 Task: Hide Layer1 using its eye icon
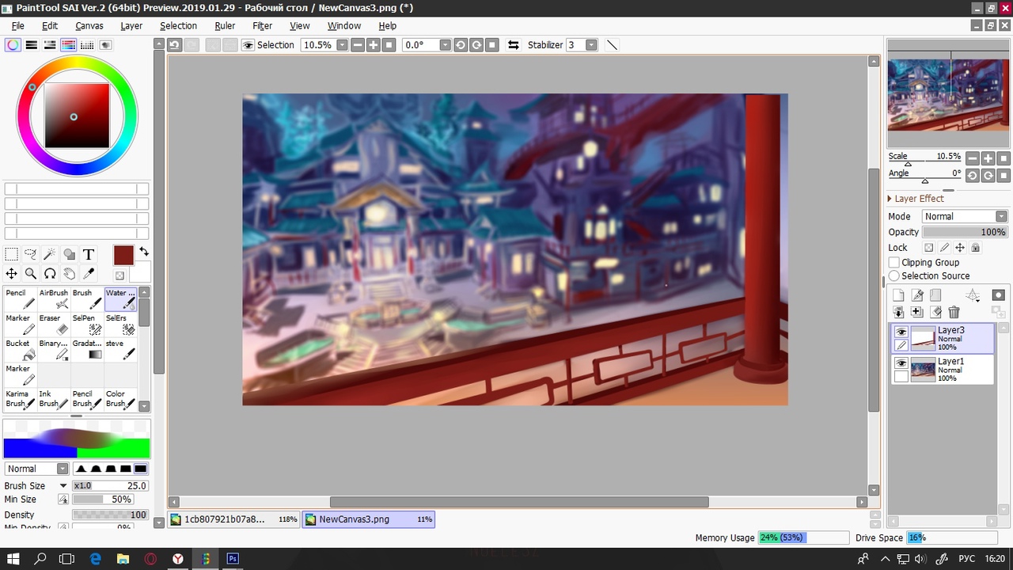pos(901,363)
